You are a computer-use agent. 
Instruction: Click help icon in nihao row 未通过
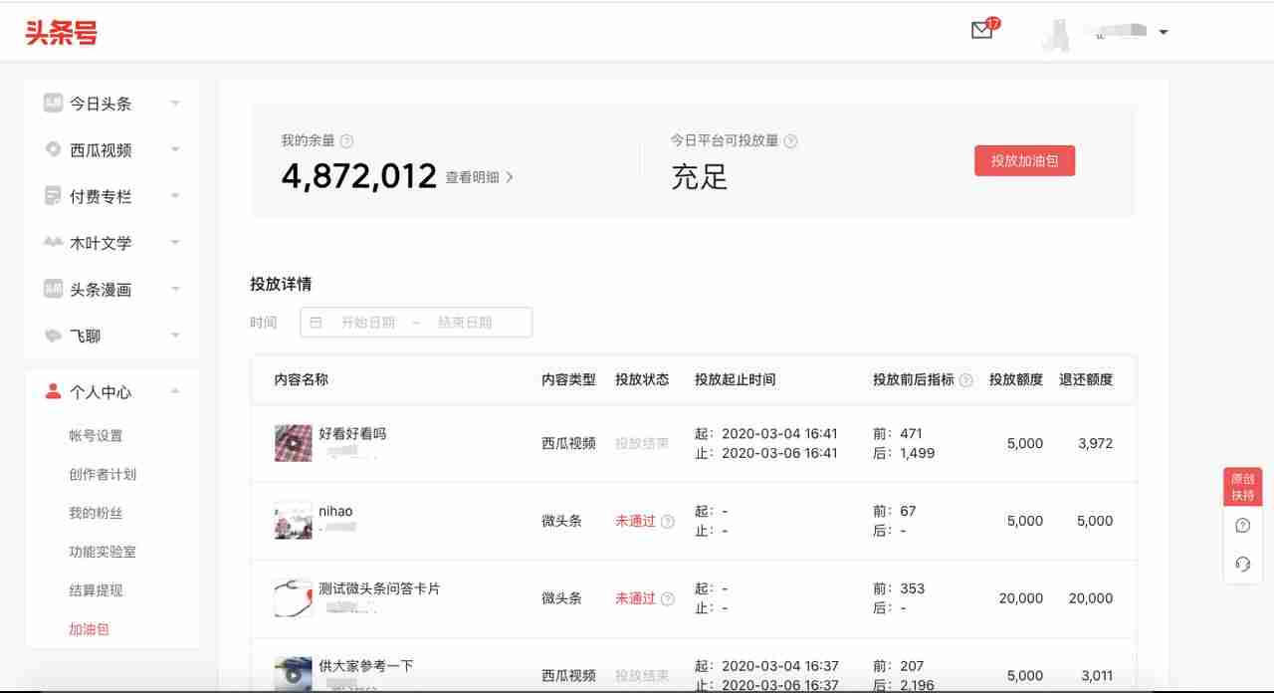pos(668,521)
